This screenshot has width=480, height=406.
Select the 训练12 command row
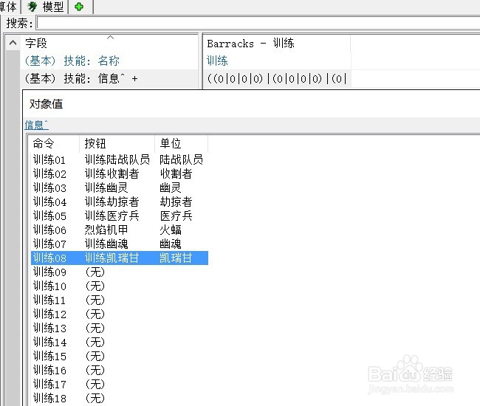tap(49, 314)
